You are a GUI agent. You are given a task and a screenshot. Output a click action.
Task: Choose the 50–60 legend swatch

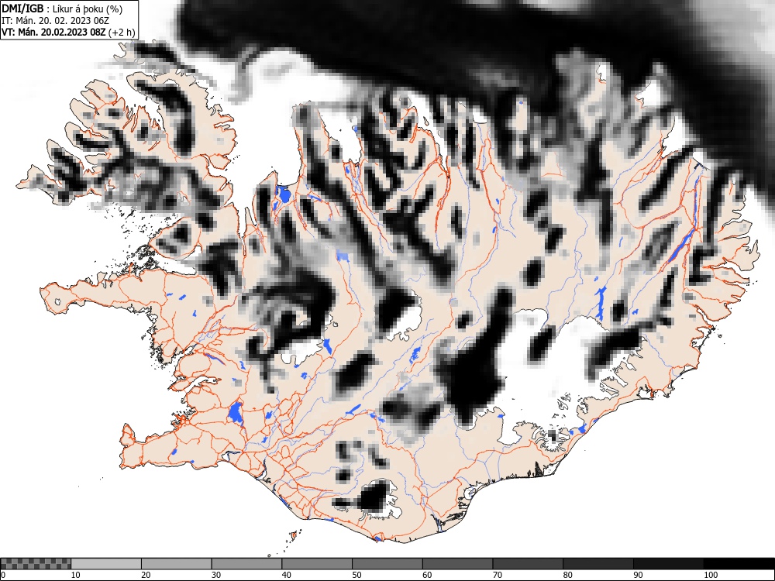pos(387,564)
